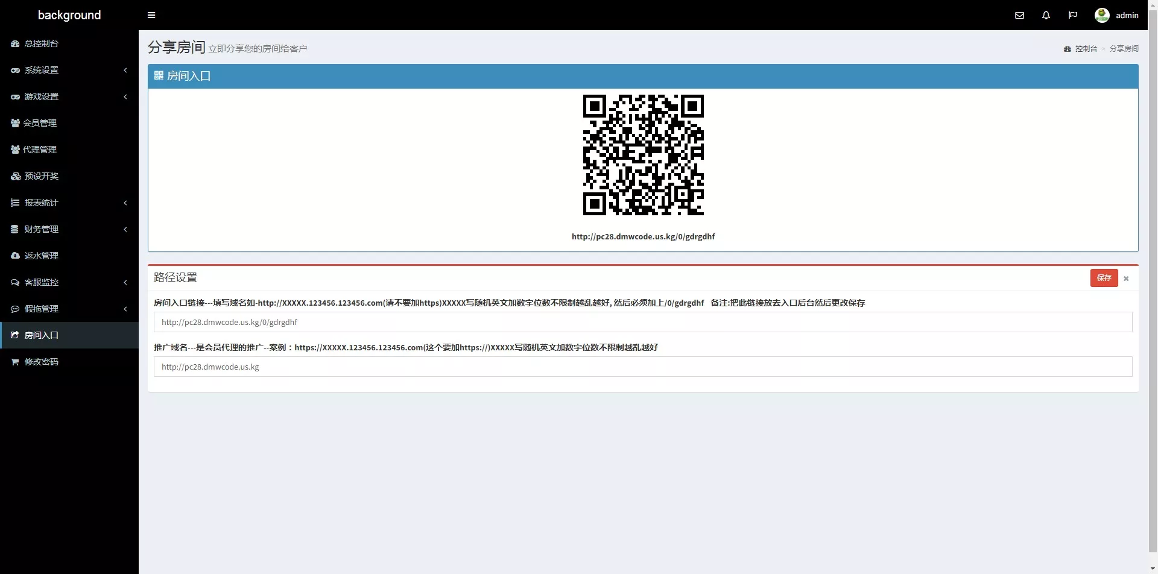Click the flag icon in top bar

pyautogui.click(x=1072, y=15)
